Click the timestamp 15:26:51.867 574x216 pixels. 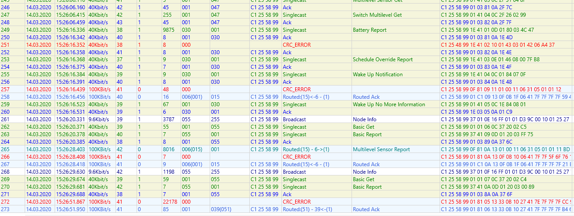(70, 202)
